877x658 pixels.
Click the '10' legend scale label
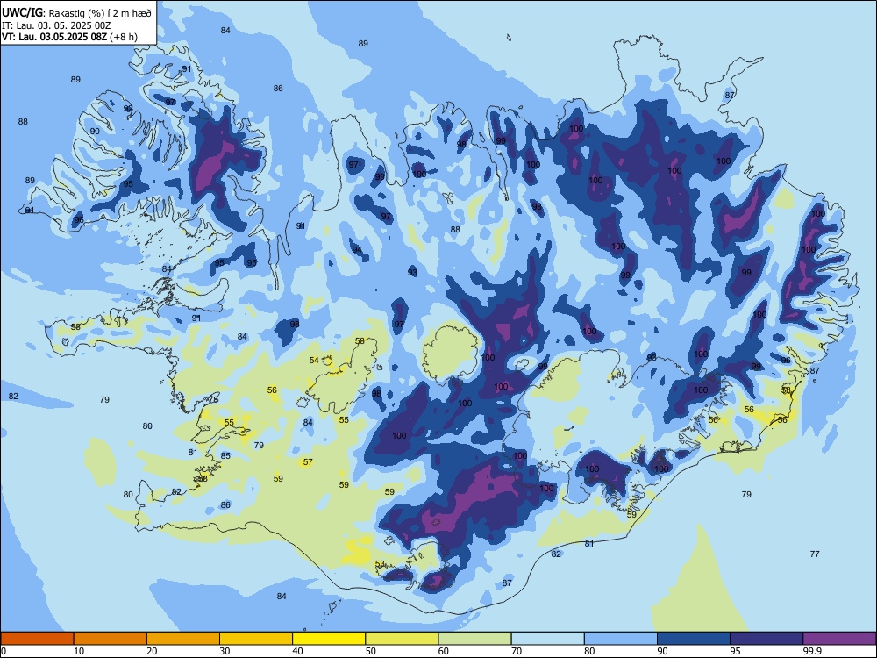(x=79, y=651)
